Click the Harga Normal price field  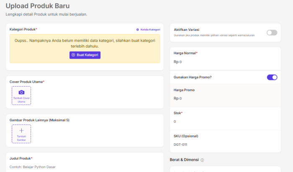tap(225, 62)
